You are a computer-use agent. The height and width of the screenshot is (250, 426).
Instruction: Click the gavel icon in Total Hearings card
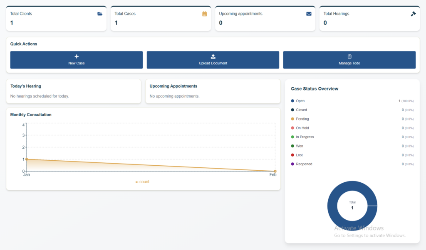[413, 14]
